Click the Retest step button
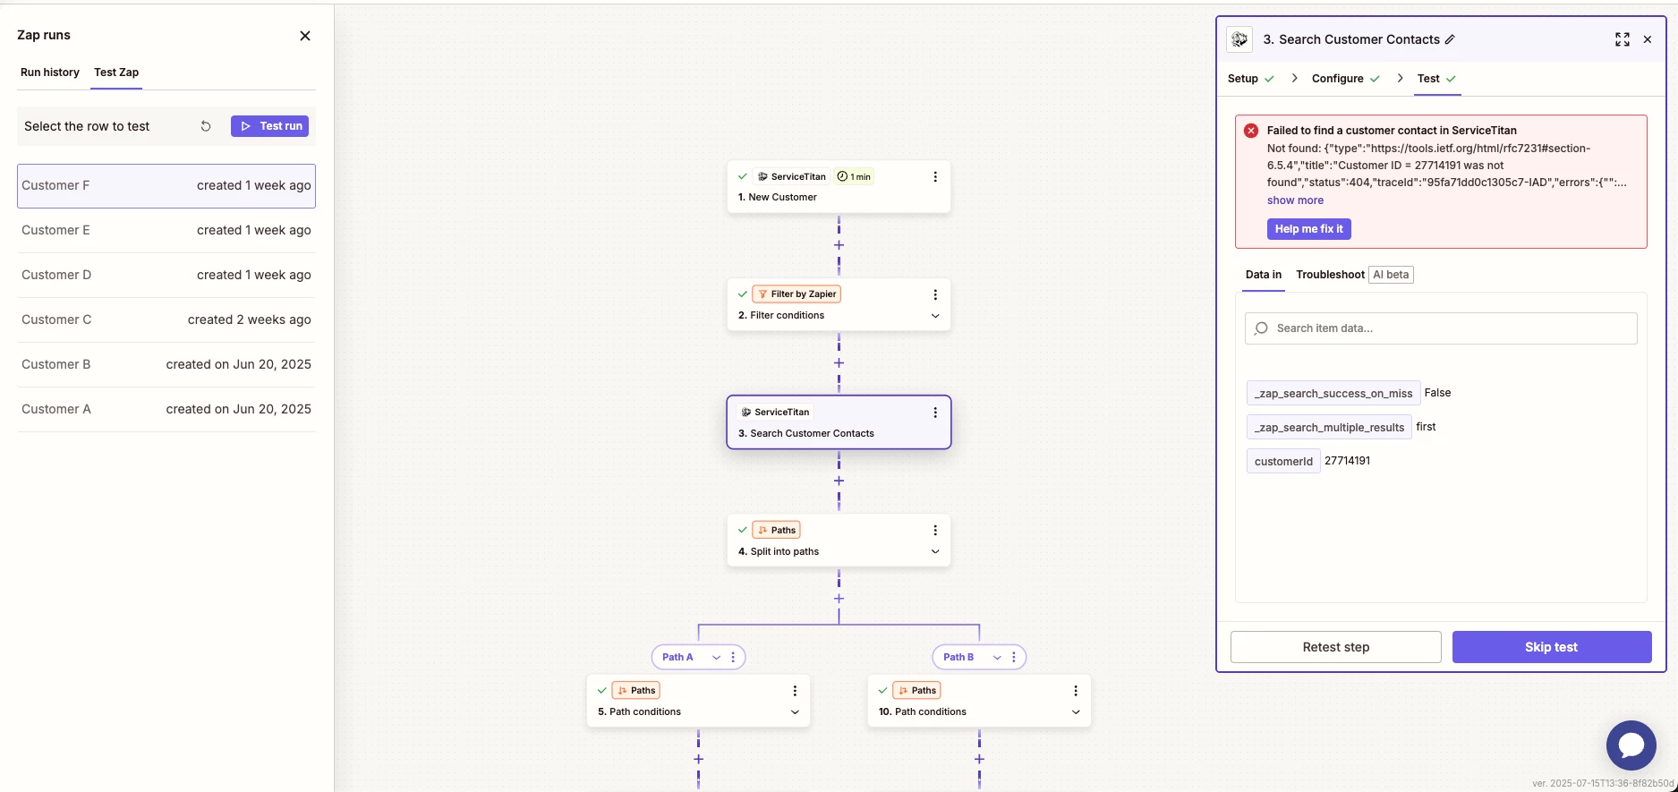1678x792 pixels. pos(1335,647)
